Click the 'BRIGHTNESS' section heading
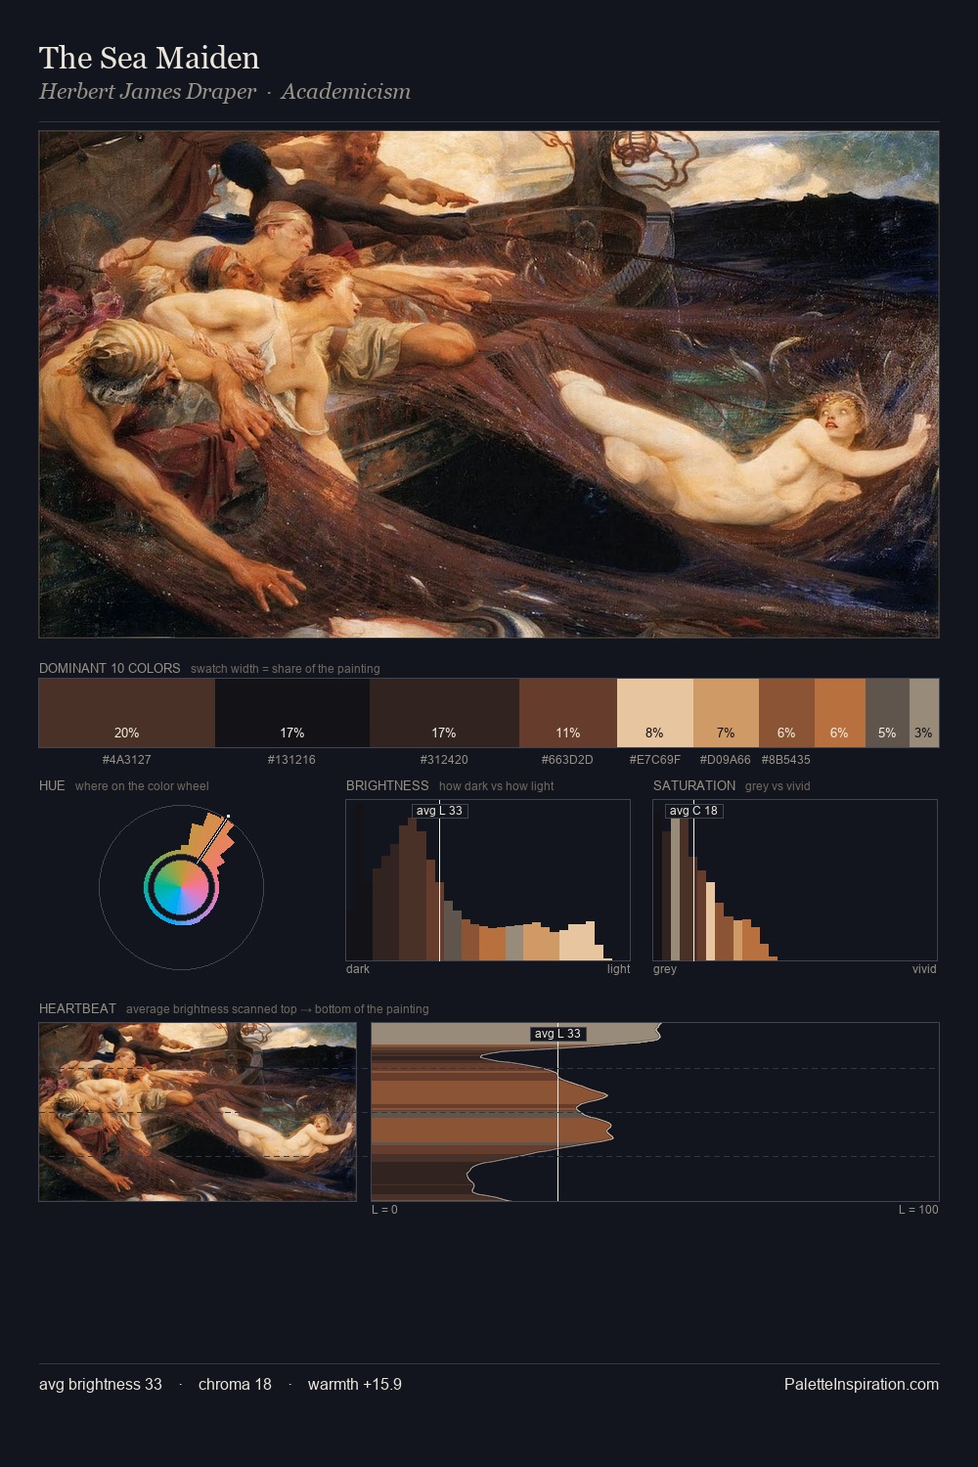978x1467 pixels. (387, 785)
